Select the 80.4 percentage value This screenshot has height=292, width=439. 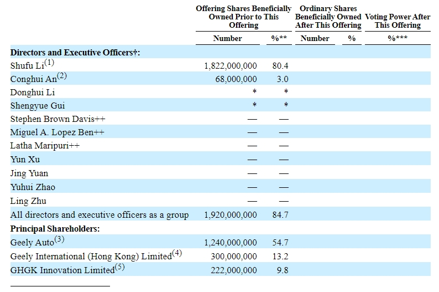click(280, 66)
